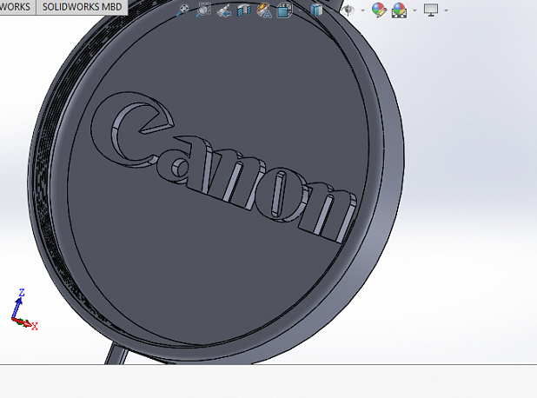
Task: Click the Zoom to Fit icon
Action: point(183,10)
